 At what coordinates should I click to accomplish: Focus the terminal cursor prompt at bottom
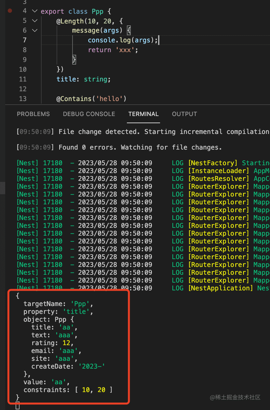point(18,405)
